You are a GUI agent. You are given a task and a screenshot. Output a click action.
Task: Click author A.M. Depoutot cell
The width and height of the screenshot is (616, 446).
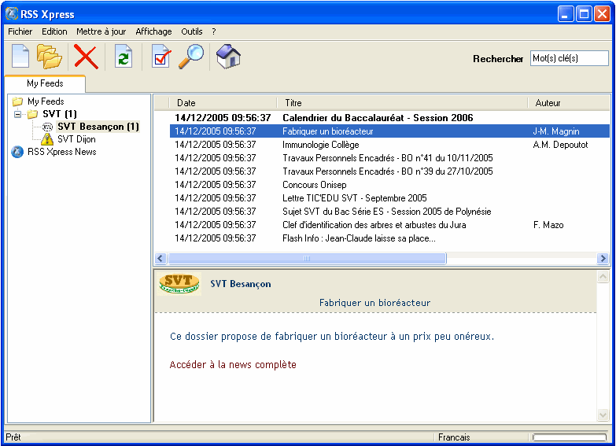coord(560,145)
